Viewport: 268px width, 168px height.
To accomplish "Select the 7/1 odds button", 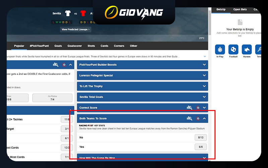I will point(67,157).
